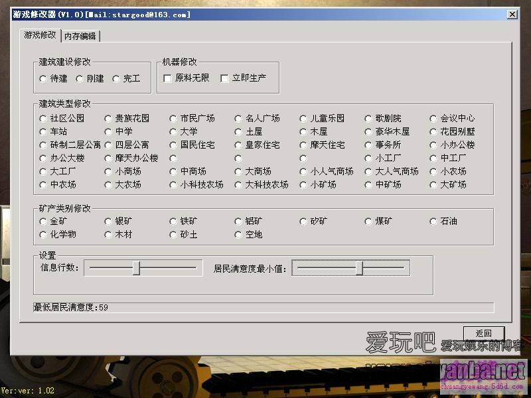Choose 大科技农场 building type
Viewport: 531px width, 398px height.
pos(239,185)
